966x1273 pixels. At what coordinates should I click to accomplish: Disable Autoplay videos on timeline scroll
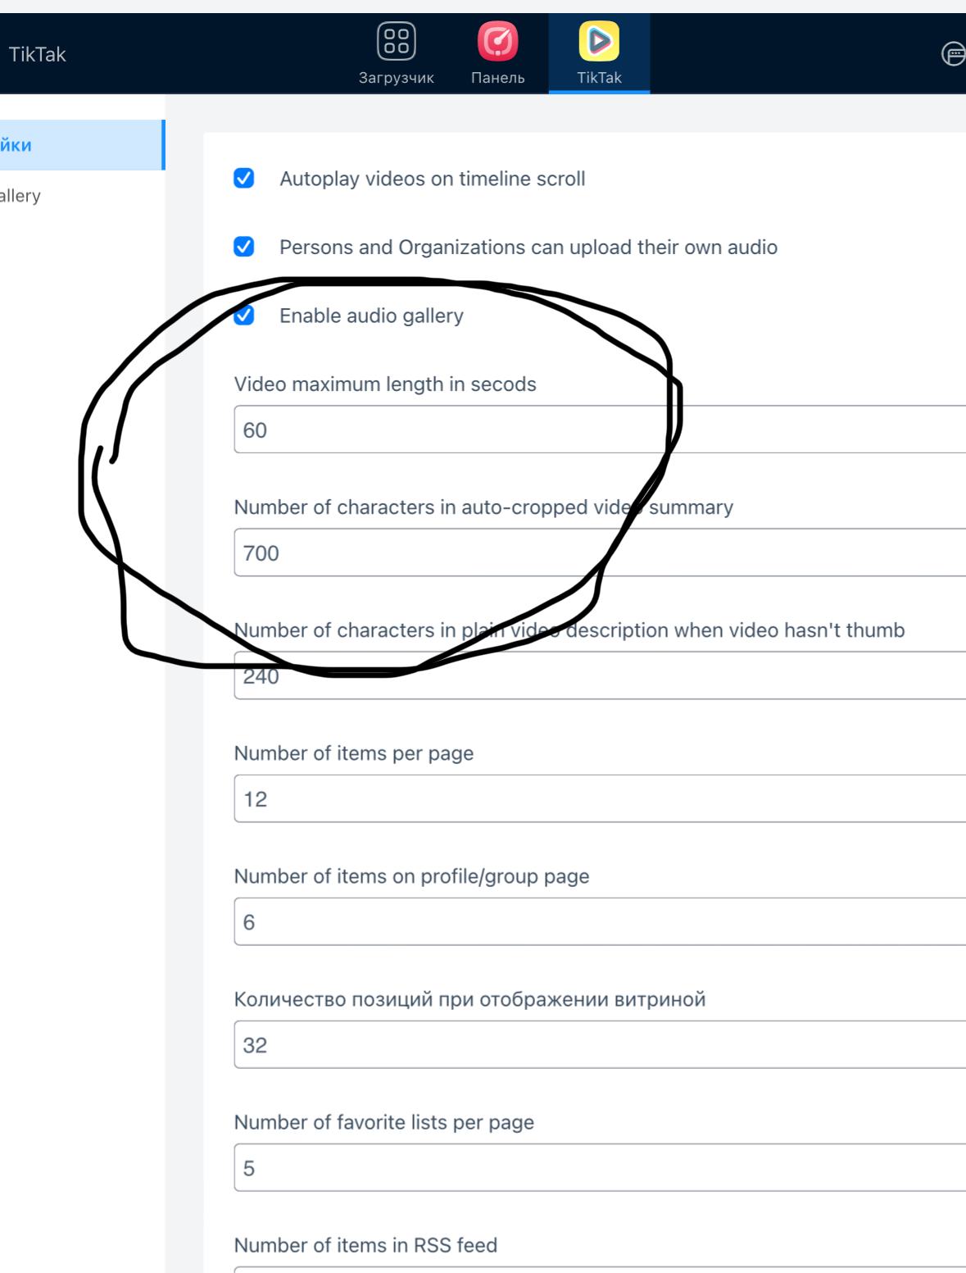click(x=244, y=179)
